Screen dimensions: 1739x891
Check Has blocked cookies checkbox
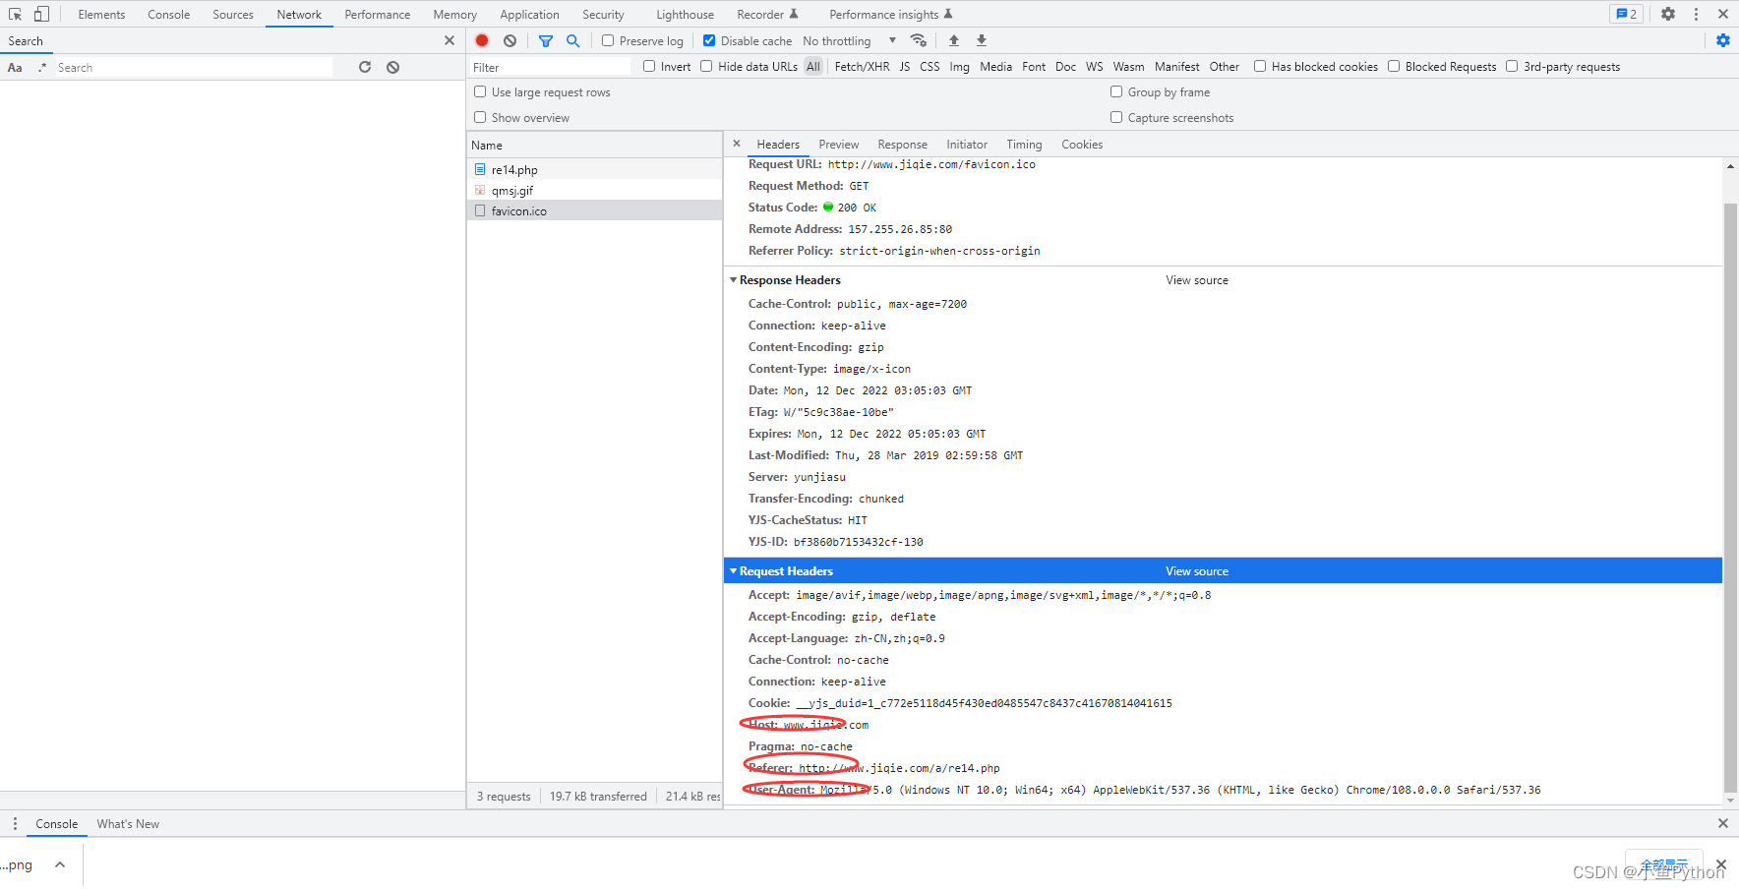[1260, 66]
